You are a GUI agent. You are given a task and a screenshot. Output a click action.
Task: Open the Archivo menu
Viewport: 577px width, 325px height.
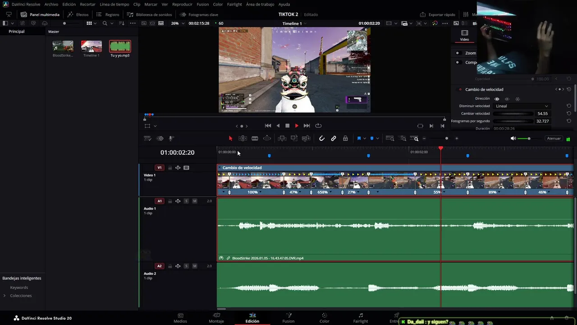tap(51, 4)
